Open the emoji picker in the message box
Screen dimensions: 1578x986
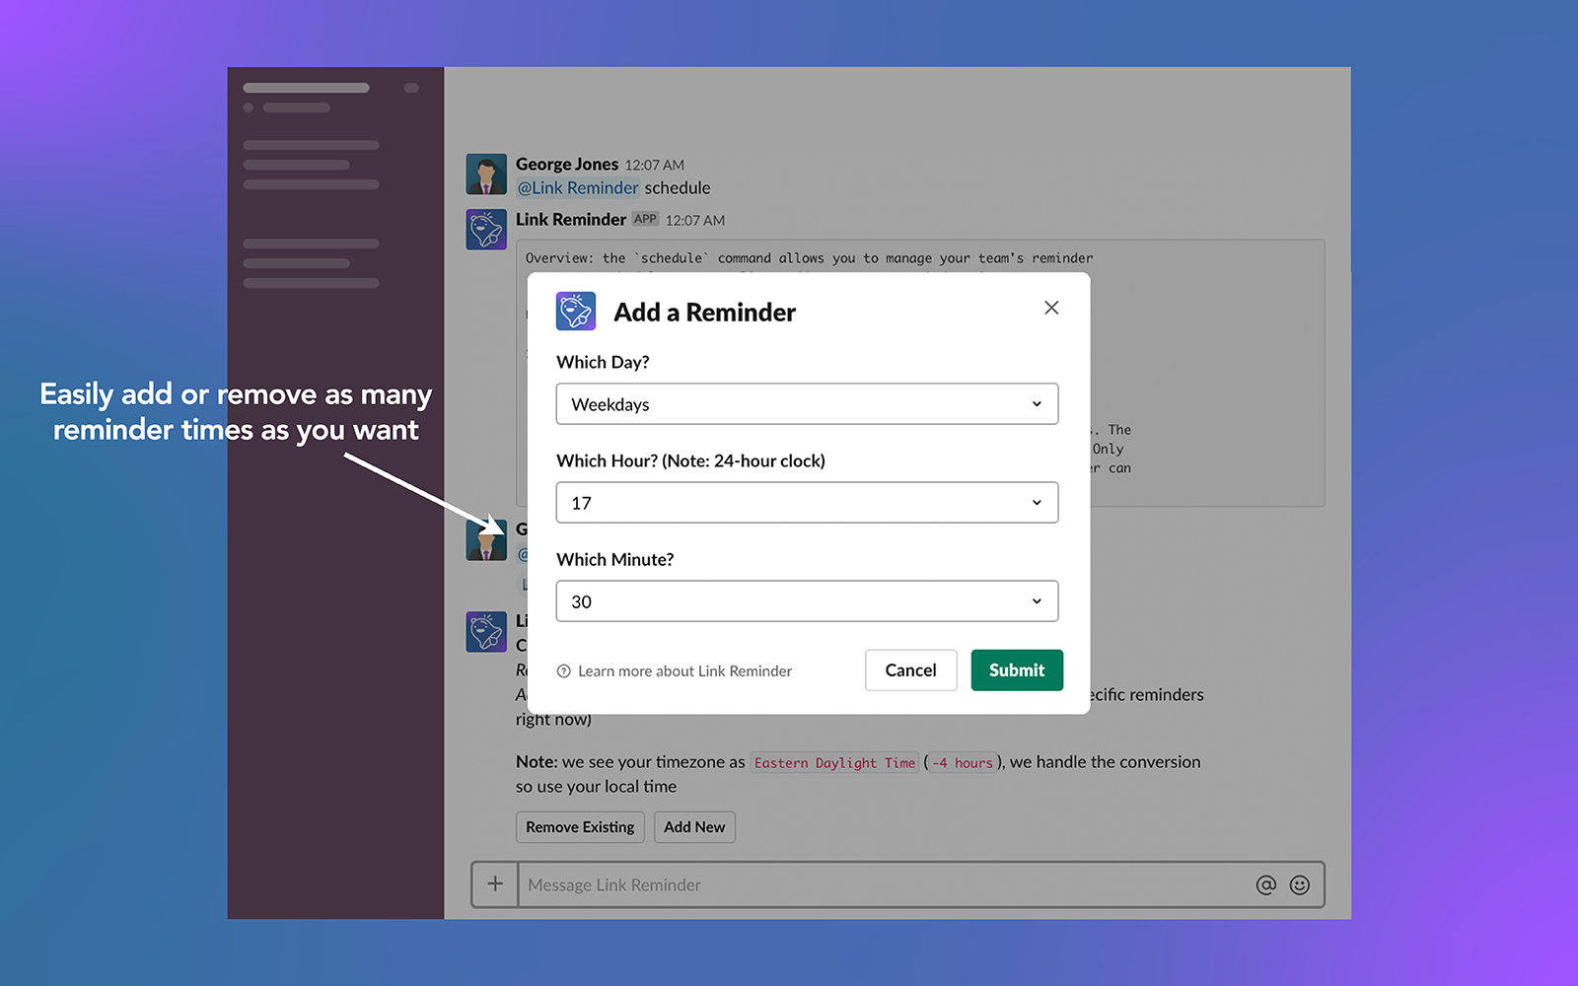(x=1300, y=884)
